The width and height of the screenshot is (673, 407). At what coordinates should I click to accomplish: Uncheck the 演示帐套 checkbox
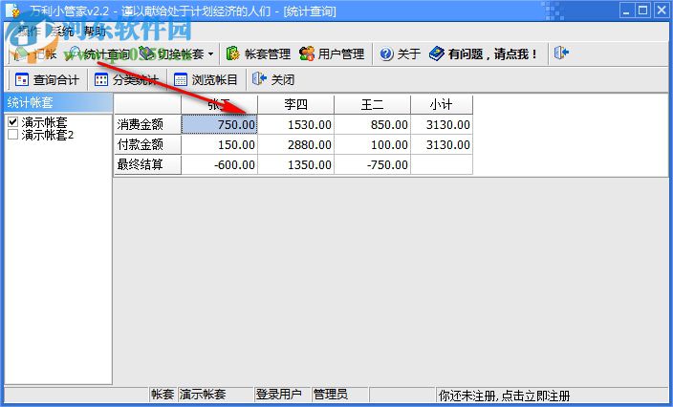pos(12,122)
